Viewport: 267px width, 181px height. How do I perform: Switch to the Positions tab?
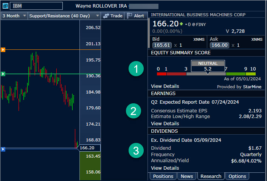click(163, 176)
